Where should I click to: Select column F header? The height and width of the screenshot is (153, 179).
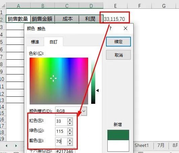140,6
